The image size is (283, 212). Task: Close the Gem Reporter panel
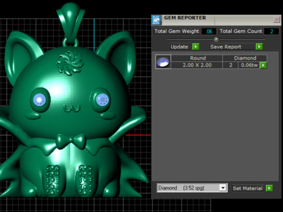[277, 19]
